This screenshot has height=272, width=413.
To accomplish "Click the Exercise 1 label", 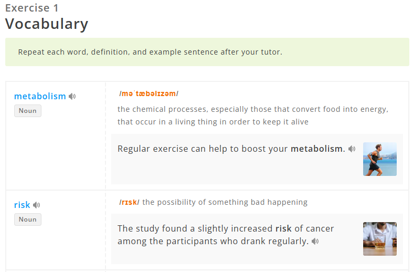I will pyautogui.click(x=32, y=8).
